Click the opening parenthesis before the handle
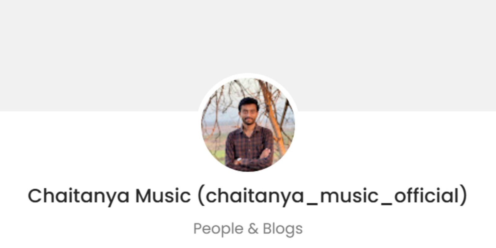 [x=201, y=196]
